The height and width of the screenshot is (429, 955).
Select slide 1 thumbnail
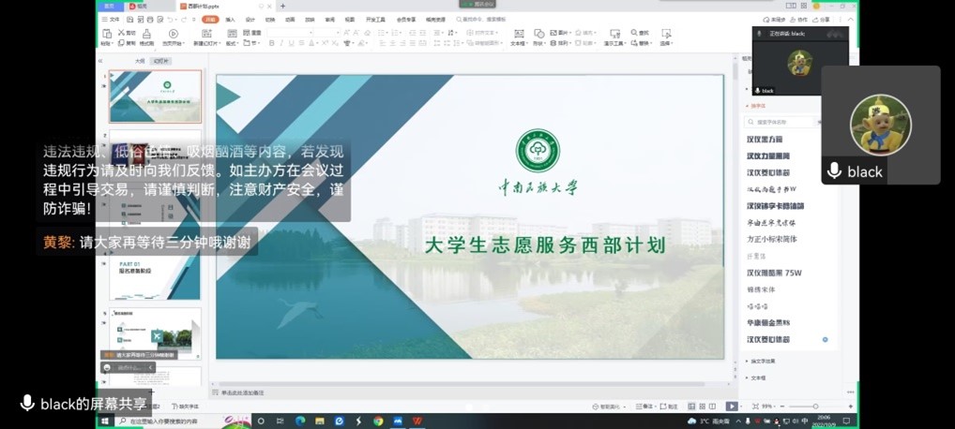click(156, 96)
